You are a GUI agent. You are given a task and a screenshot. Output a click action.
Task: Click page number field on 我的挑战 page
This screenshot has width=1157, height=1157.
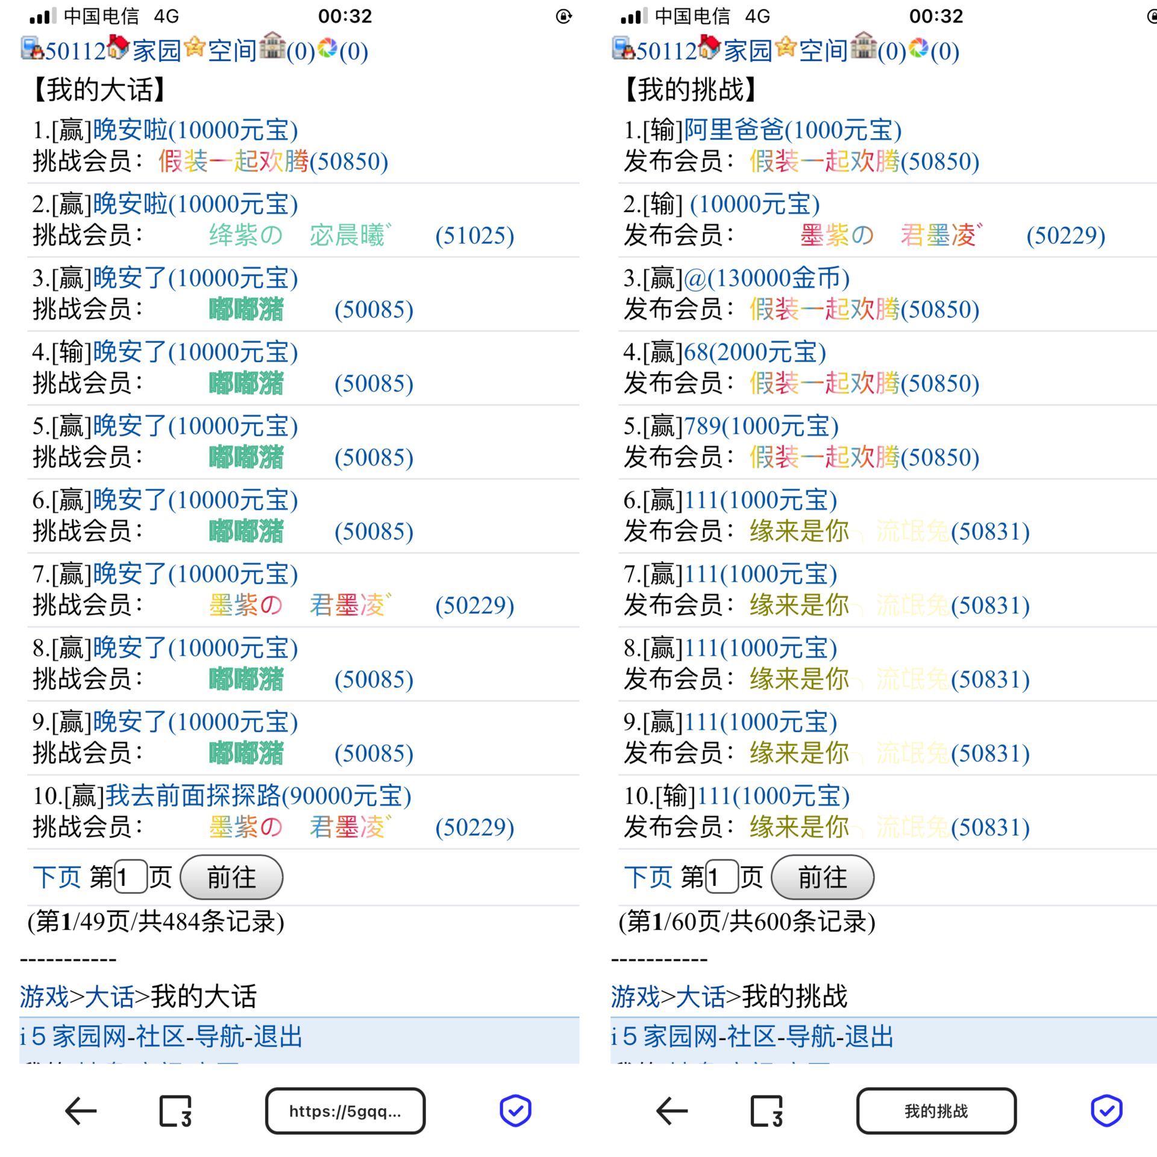coord(722,877)
